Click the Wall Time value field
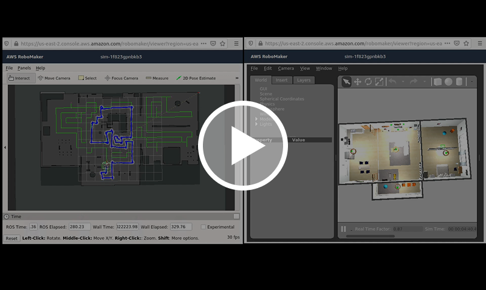This screenshot has width=486, height=290. pyautogui.click(x=128, y=227)
